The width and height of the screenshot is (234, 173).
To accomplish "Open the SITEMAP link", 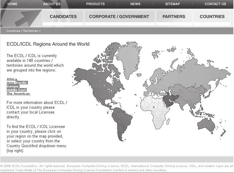I will tap(172, 4).
